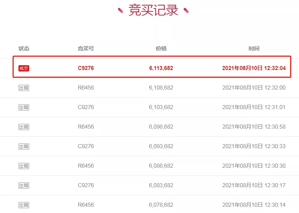299x213 pixels.
Task: Click the time 2021年08月10日 12:30:17
Action: (254, 185)
